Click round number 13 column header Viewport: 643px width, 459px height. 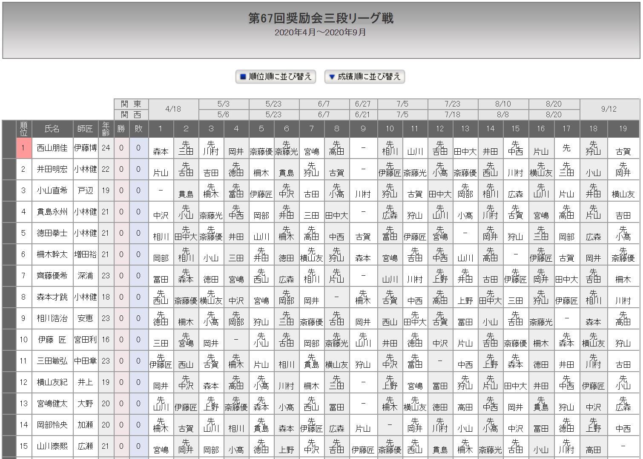[465, 129]
